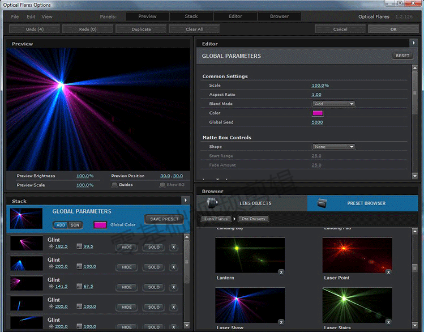Expand the Stack panel arrow menu
This screenshot has width=424, height=332.
pyautogui.click(x=185, y=201)
